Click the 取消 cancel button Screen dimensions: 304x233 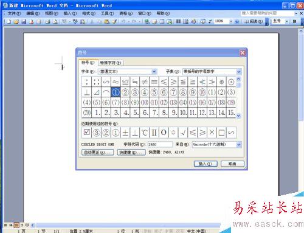pos(232,164)
